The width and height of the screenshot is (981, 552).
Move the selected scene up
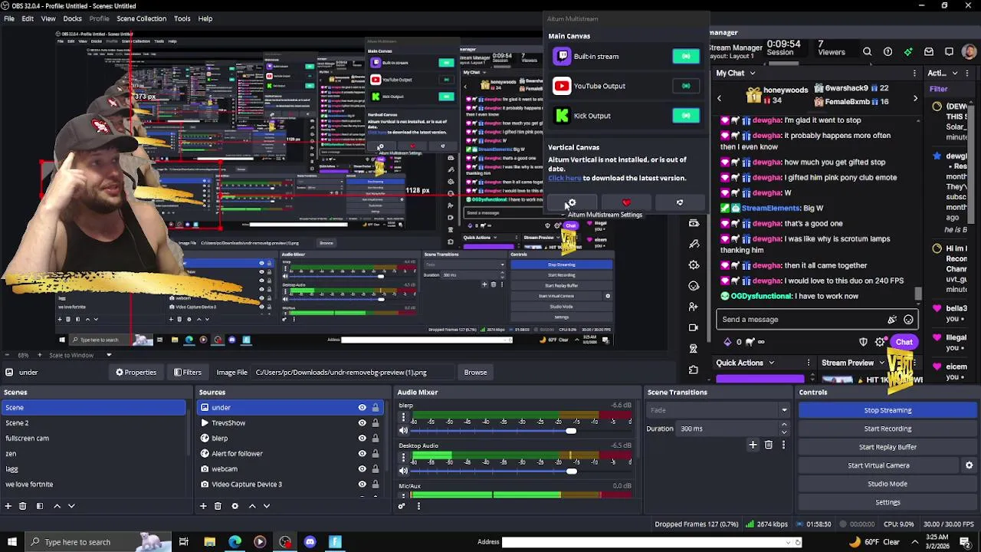coord(57,506)
